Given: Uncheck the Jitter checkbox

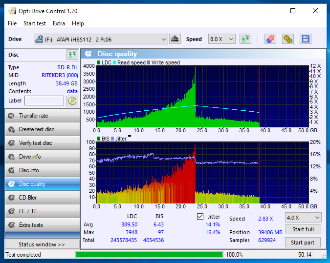Looking at the screenshot, I should (x=200, y=217).
